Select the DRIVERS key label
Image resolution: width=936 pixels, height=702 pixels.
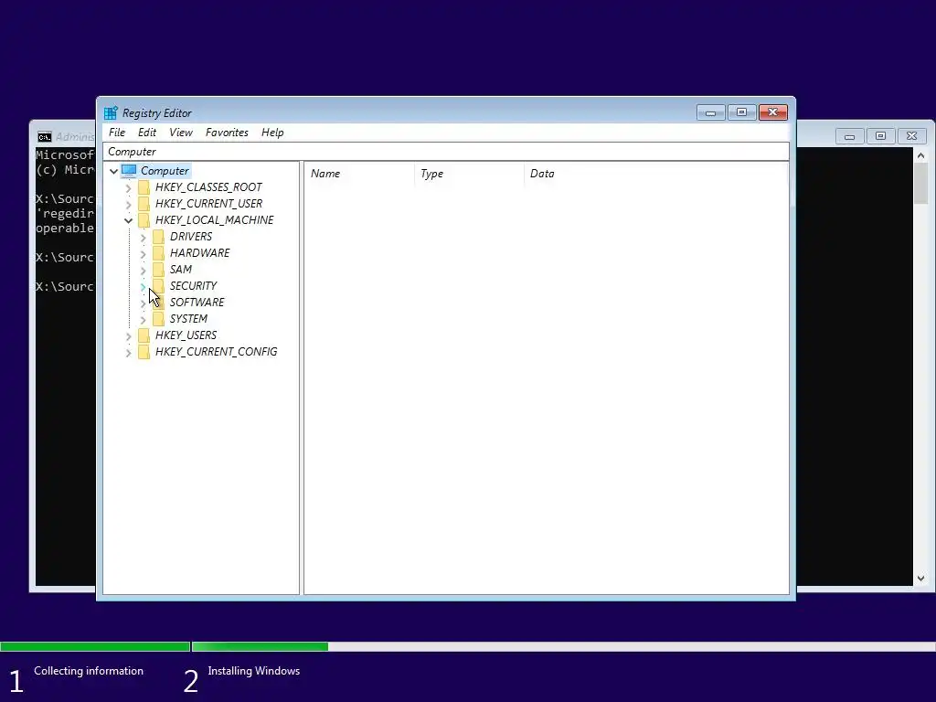191,237
